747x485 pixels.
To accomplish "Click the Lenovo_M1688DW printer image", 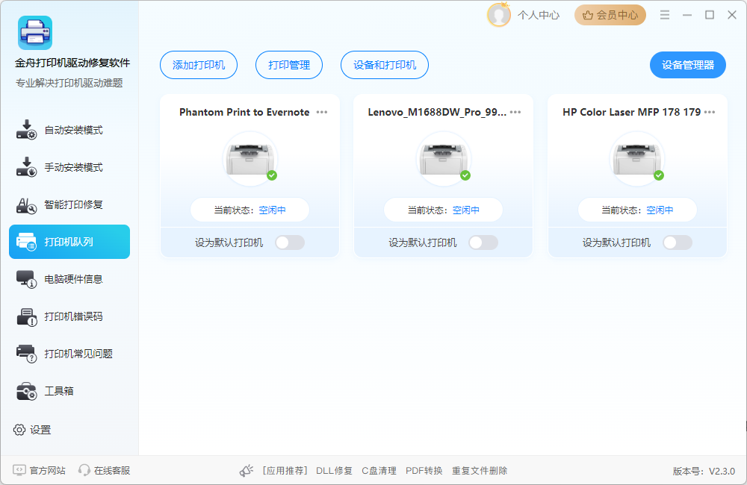I will point(444,159).
